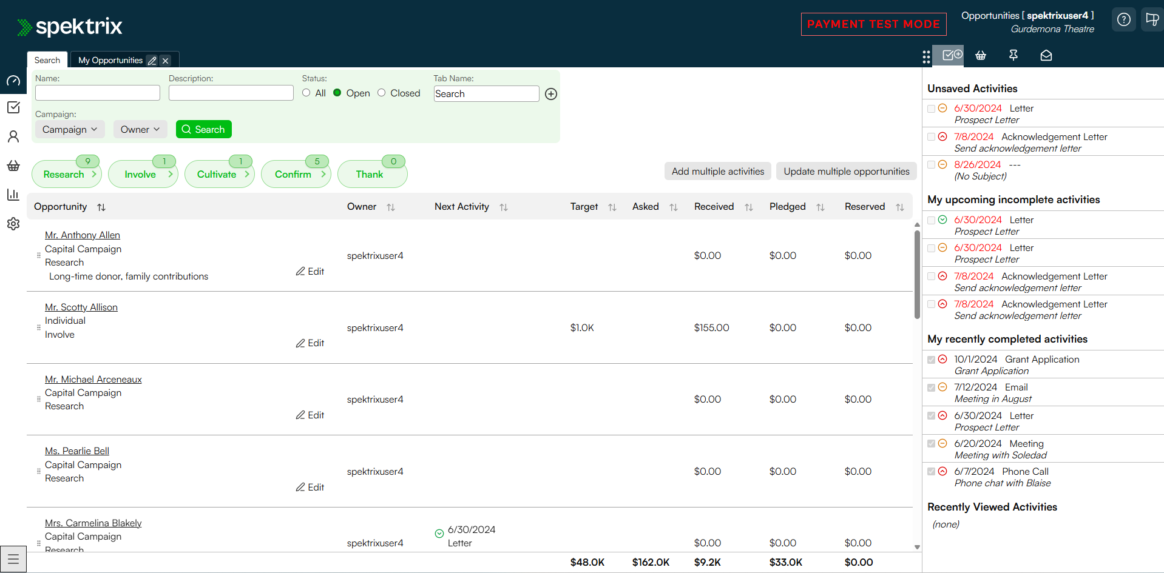
Task: Click the $48.0K Target total
Action: [587, 563]
